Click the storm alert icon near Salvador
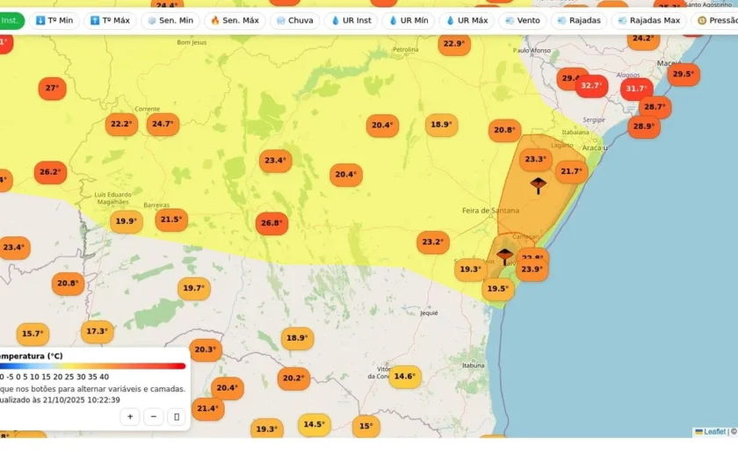The height and width of the screenshot is (461, 738). [x=504, y=256]
